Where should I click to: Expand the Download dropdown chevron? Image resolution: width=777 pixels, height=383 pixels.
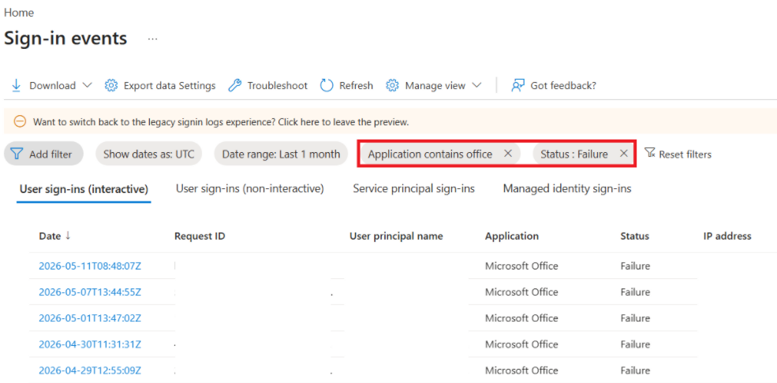pos(87,86)
